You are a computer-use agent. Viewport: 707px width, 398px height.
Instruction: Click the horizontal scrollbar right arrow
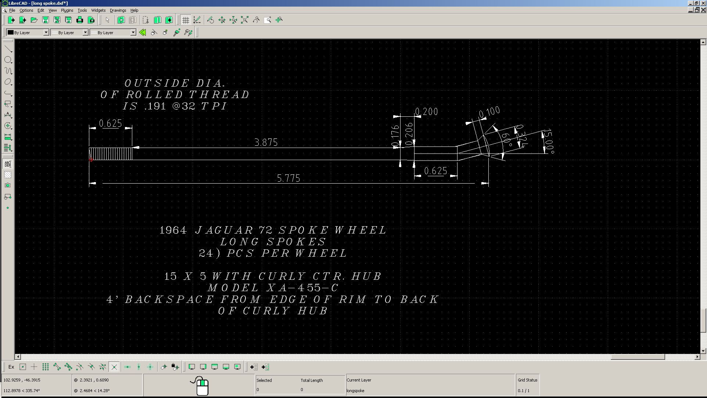697,357
